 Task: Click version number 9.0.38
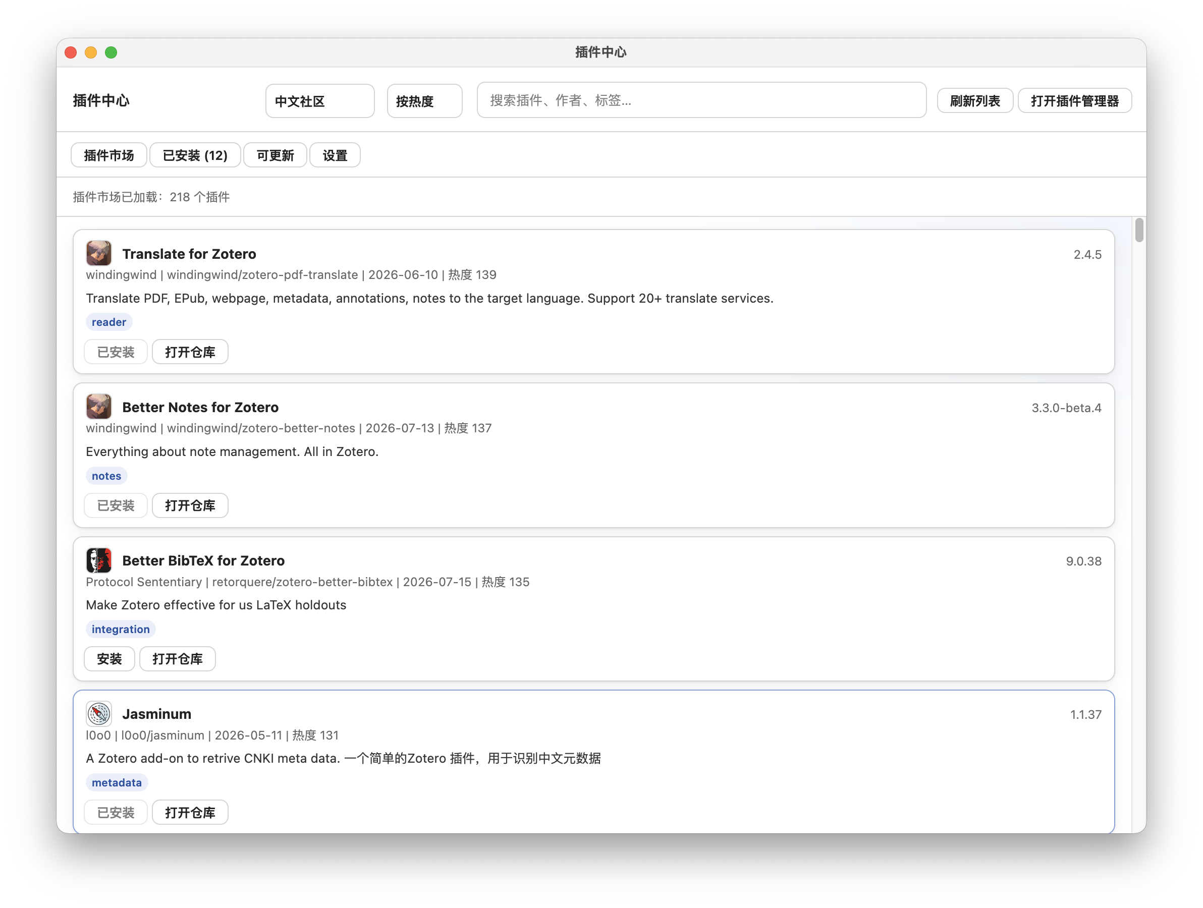coord(1083,561)
